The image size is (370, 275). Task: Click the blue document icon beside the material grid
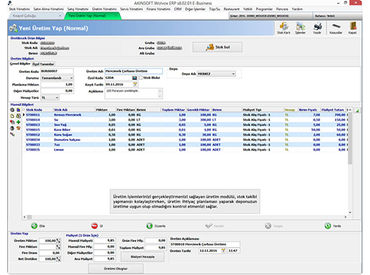[x=18, y=110]
